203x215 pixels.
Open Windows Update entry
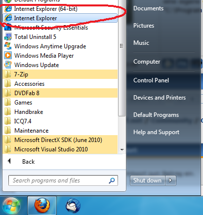click(60, 65)
